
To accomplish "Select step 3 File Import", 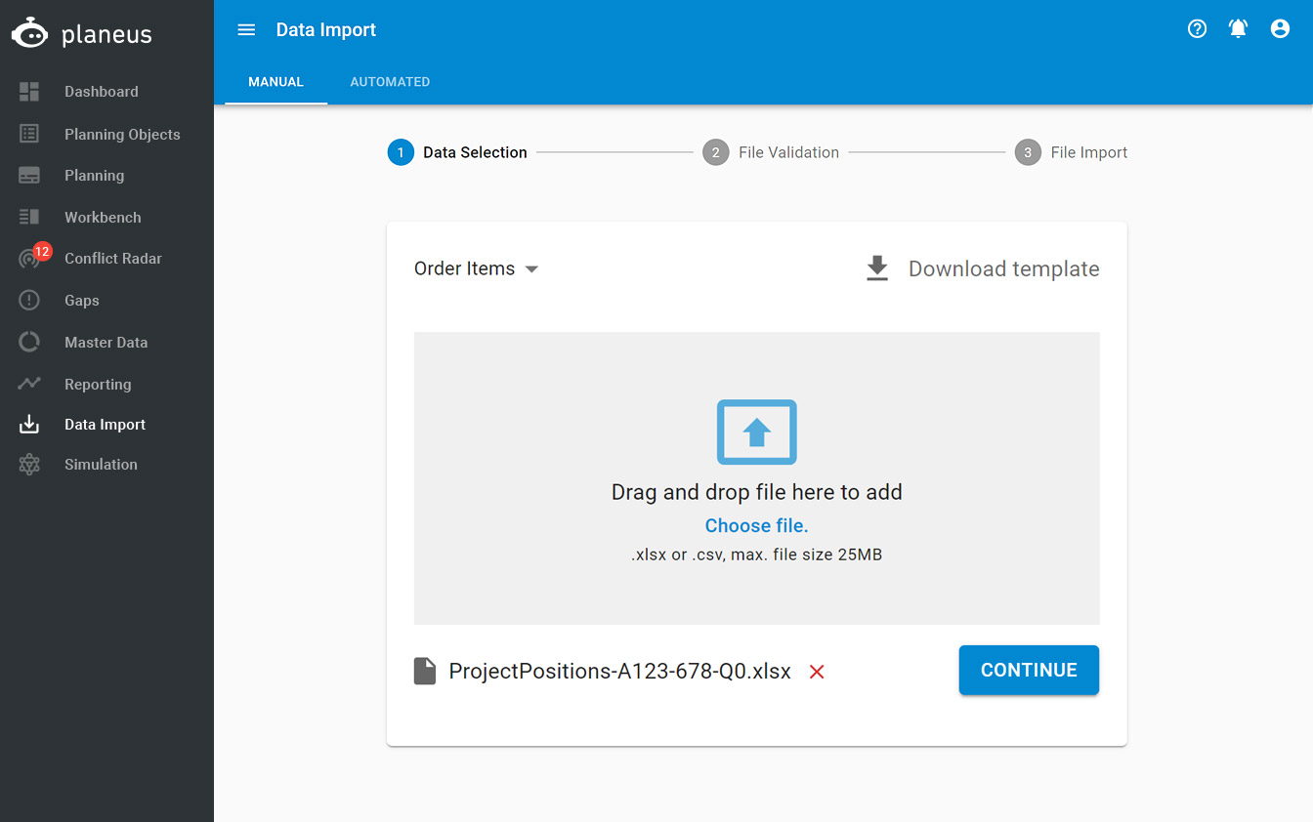I will pos(1071,152).
